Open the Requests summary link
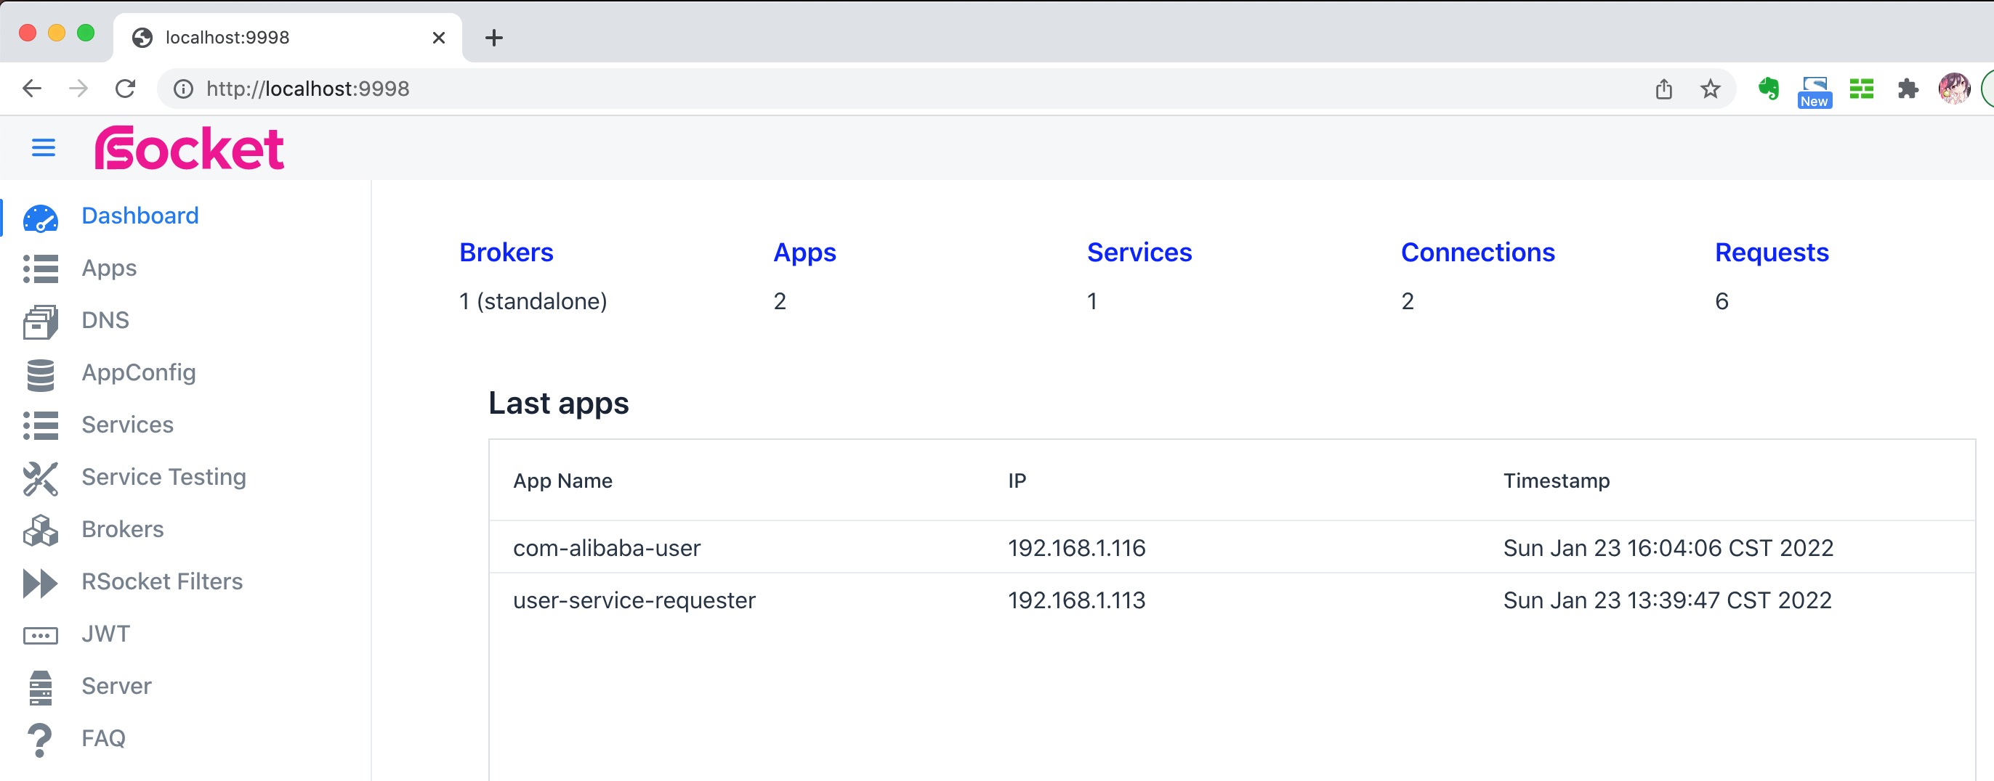Image resolution: width=1994 pixels, height=781 pixels. point(1772,252)
